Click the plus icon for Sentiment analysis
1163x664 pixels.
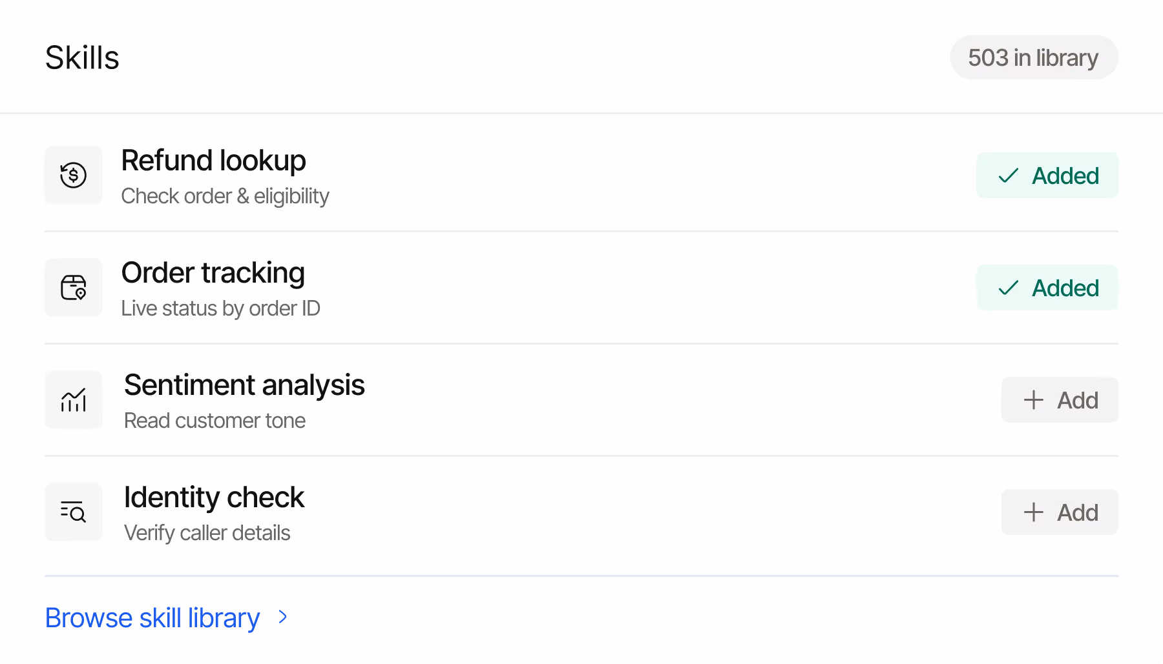click(1034, 400)
